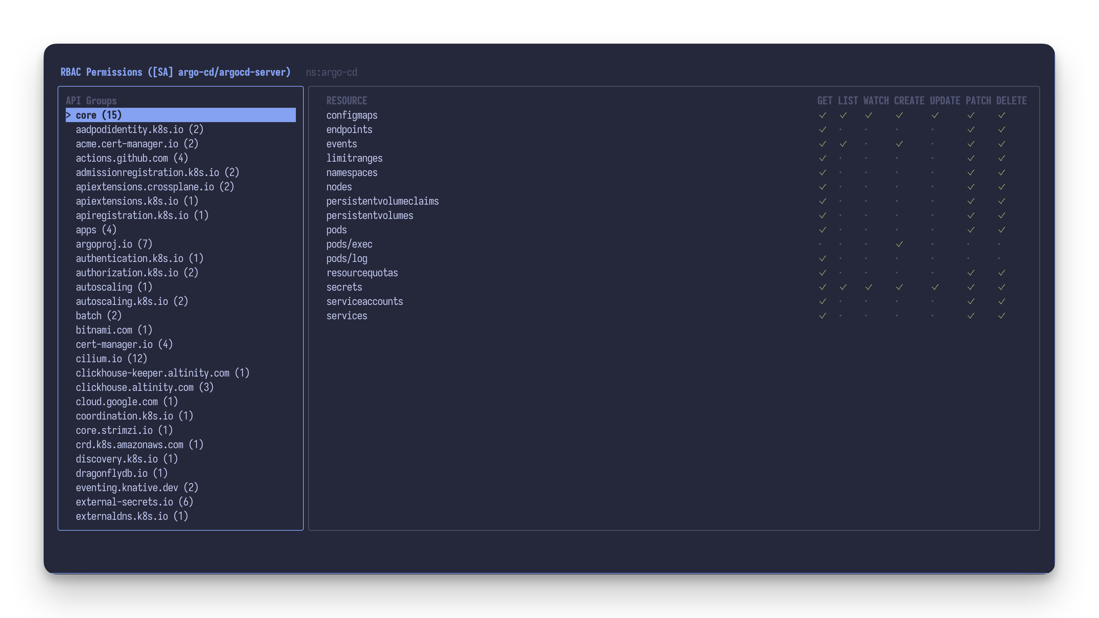Select the apps (4) API group
Image resolution: width=1099 pixels, height=618 pixels.
(96, 230)
